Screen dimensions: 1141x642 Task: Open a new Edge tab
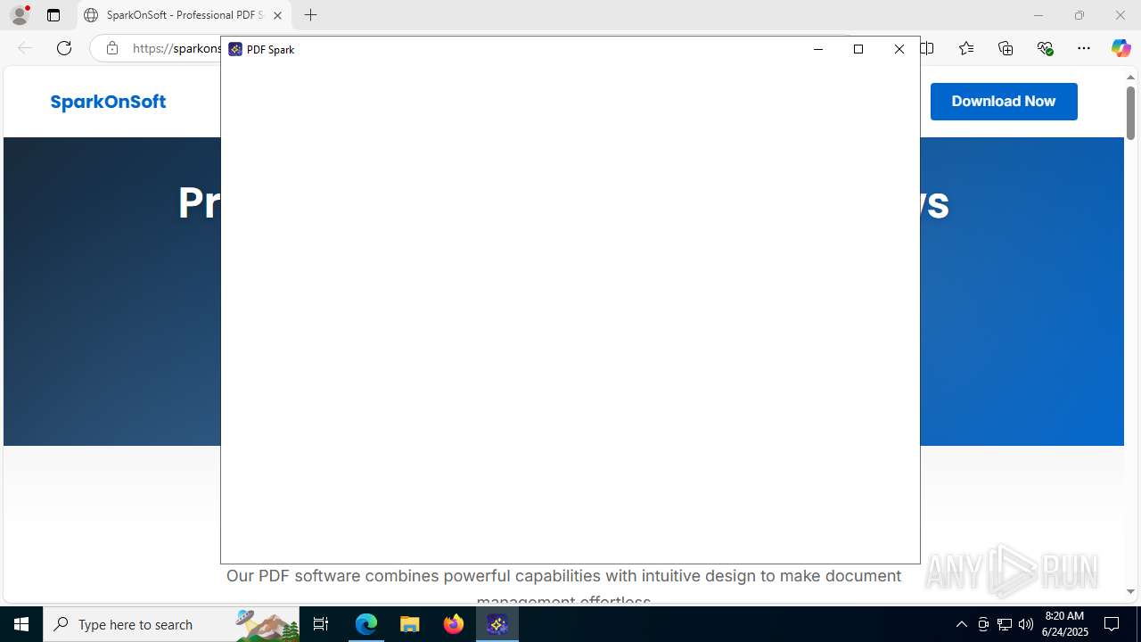310,15
